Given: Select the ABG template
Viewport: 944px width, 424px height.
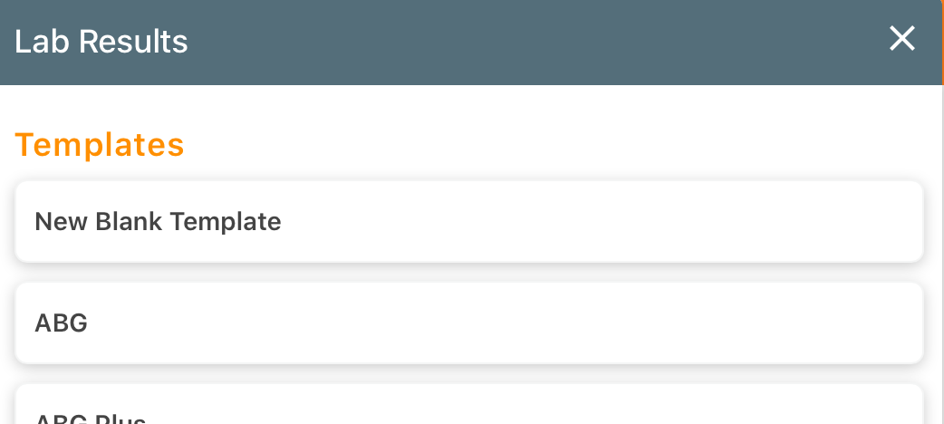Looking at the screenshot, I should (468, 323).
